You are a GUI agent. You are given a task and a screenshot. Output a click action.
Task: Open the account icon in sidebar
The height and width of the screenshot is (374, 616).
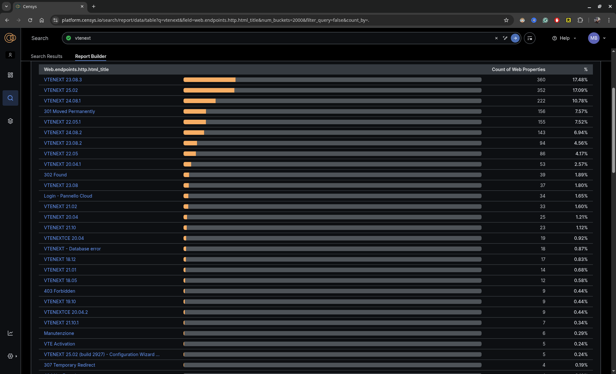(x=10, y=55)
